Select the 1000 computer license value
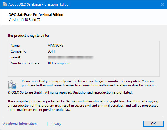 click(58, 63)
